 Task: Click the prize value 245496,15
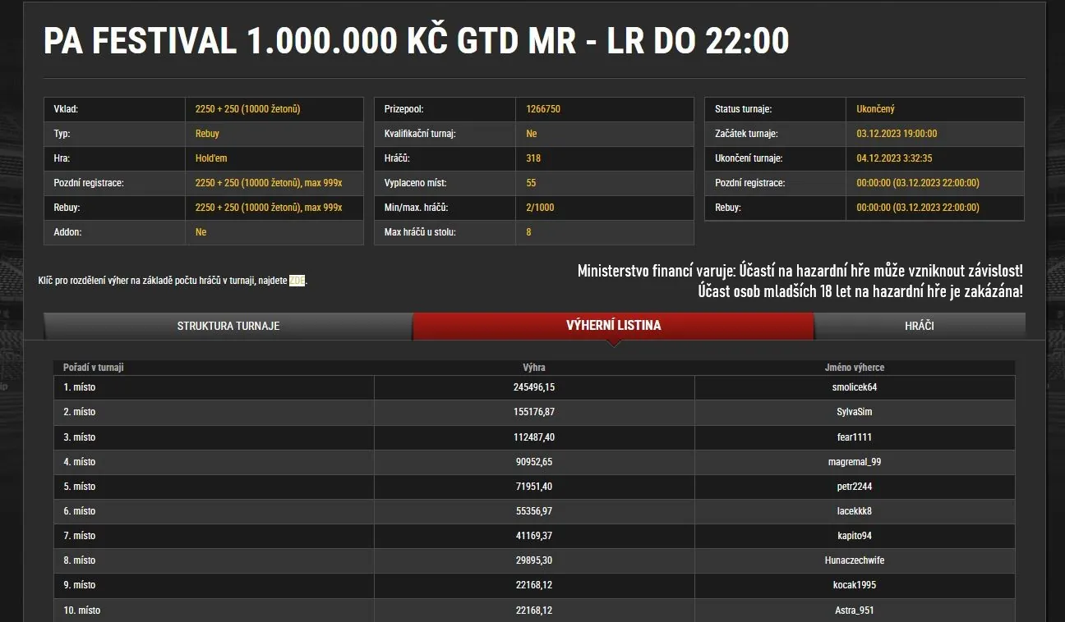[x=534, y=386]
